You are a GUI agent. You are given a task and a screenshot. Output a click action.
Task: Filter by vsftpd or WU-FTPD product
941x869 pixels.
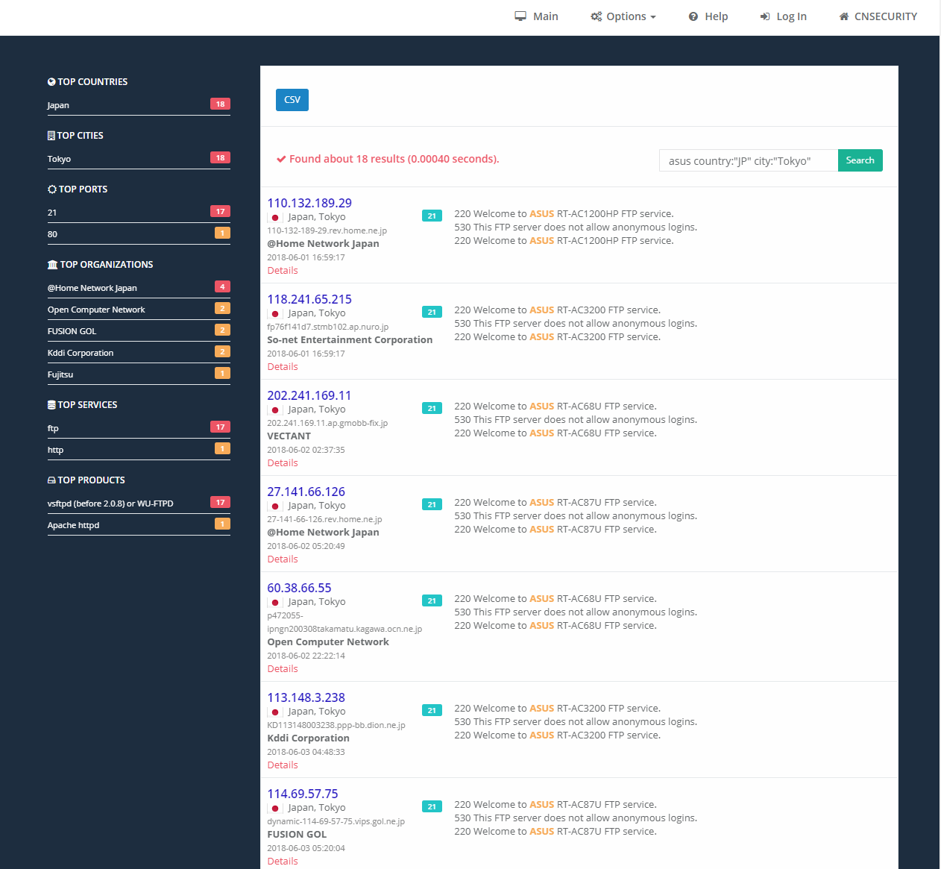tap(139, 503)
